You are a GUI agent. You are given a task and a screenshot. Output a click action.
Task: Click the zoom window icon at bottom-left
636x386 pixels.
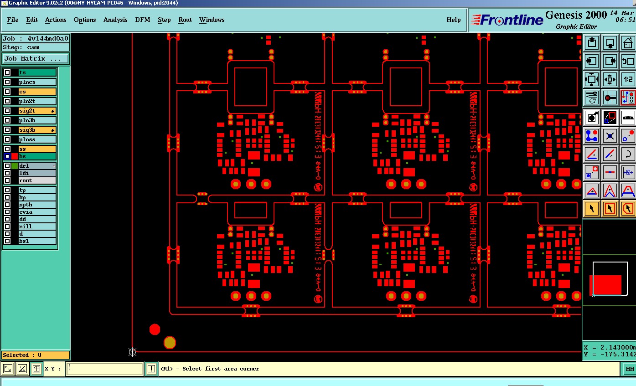coord(8,369)
